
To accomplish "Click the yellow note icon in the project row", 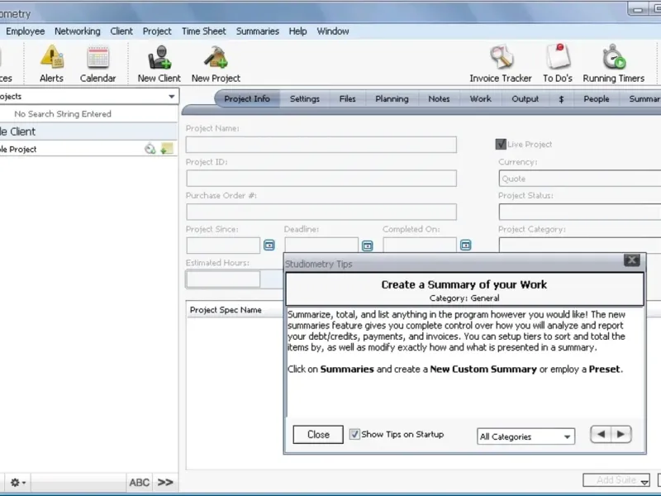I will tap(167, 149).
